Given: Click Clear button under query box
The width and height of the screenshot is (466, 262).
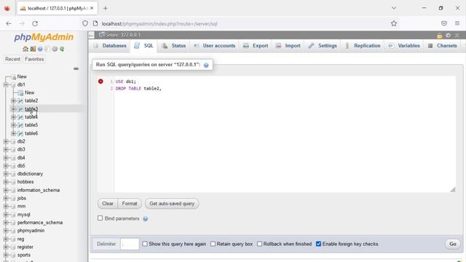Looking at the screenshot, I should [108, 204].
